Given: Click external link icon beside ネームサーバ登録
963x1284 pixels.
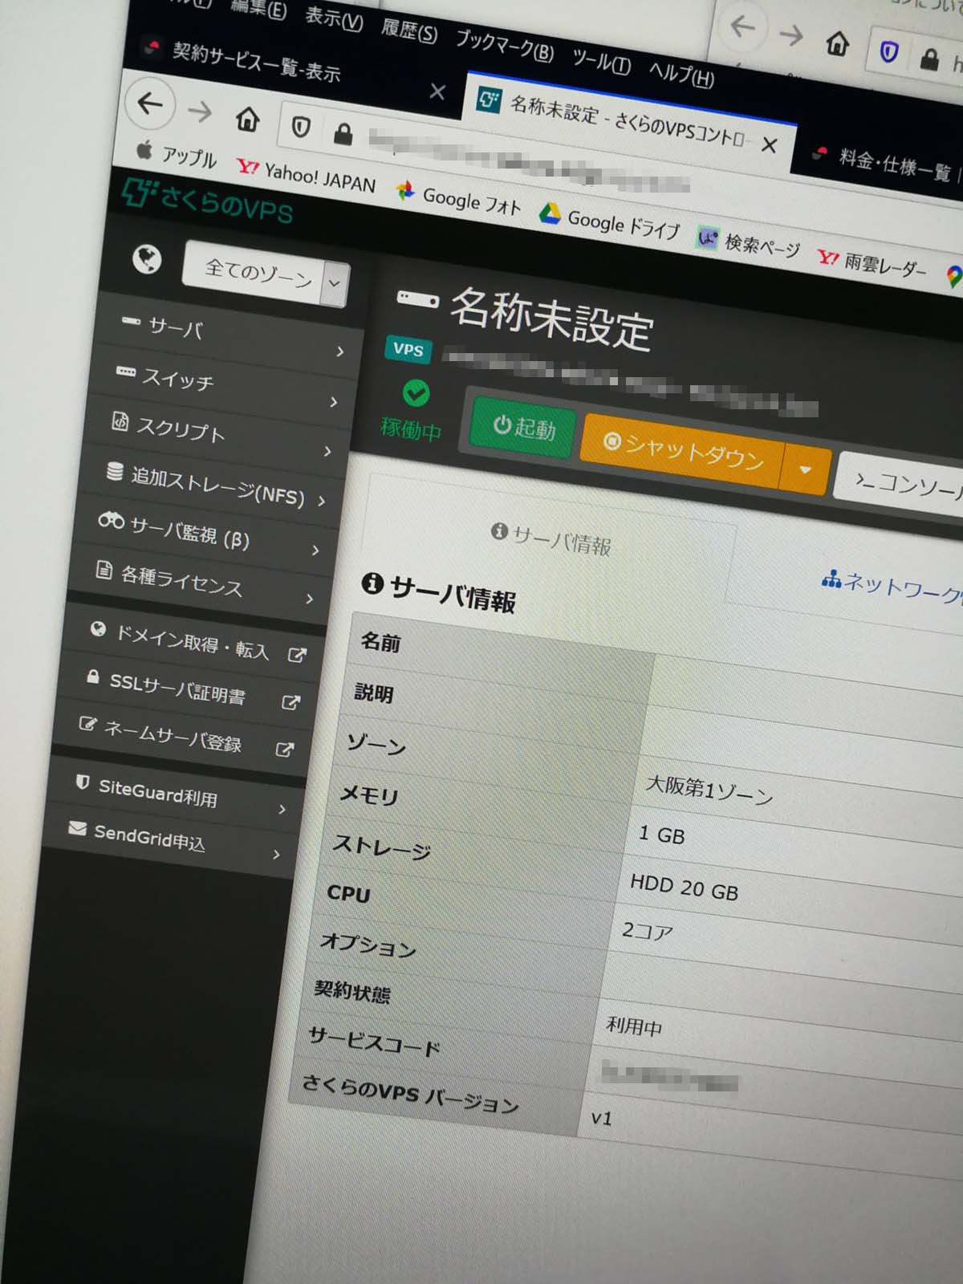Looking at the screenshot, I should coord(284,750).
